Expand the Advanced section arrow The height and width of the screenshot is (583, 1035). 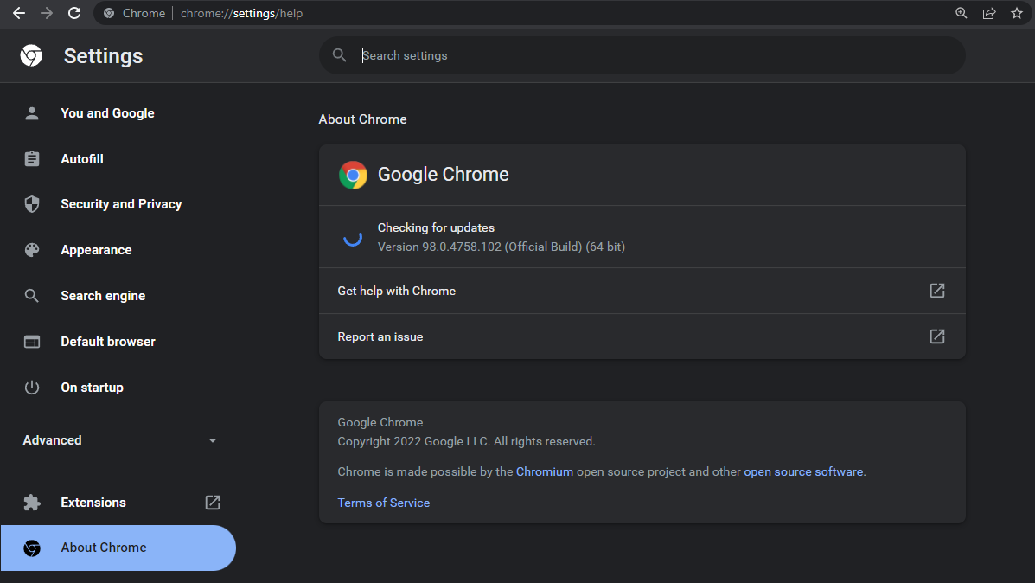tap(213, 440)
